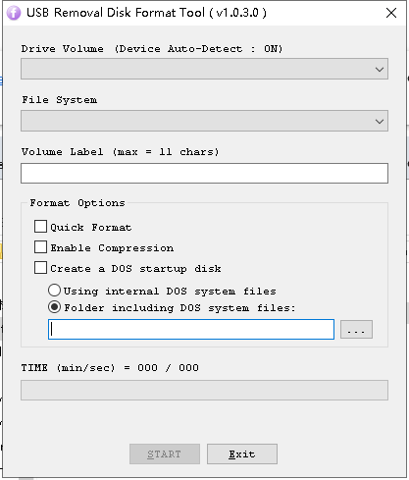This screenshot has width=409, height=480.
Task: Click the "Volume Label (max = 11 chars)" label
Action: click(x=120, y=152)
